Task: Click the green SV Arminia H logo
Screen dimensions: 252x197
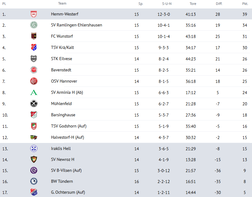Action: point(34,93)
